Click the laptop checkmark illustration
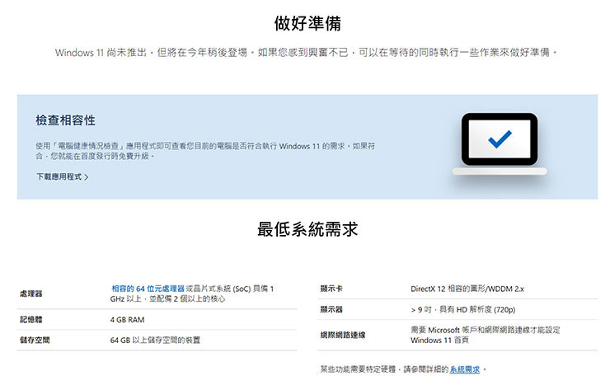Image resolution: width=610 pixels, height=390 pixels. point(500,144)
